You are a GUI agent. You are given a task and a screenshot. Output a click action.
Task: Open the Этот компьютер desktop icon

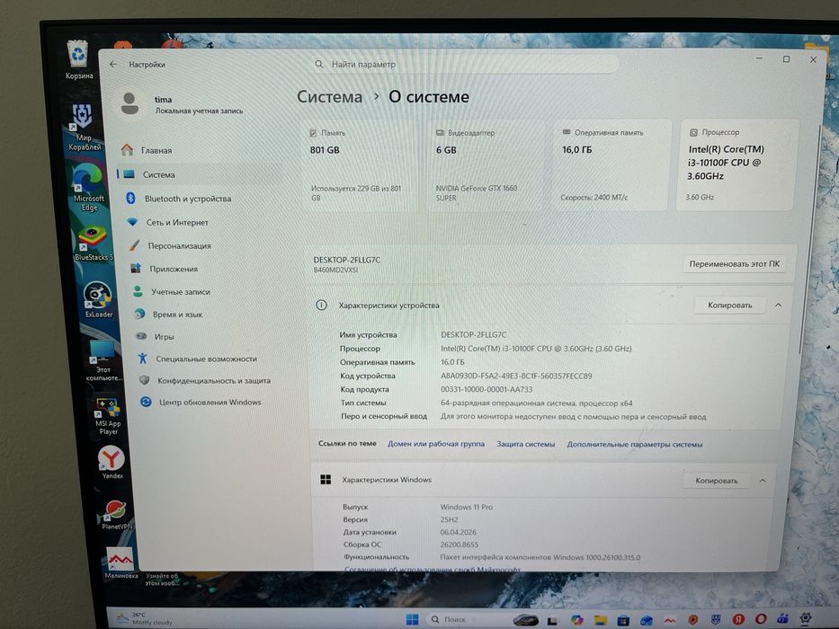[103, 360]
